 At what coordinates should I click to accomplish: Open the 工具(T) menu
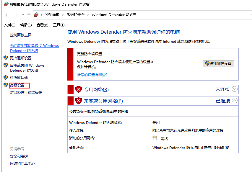[59, 25]
